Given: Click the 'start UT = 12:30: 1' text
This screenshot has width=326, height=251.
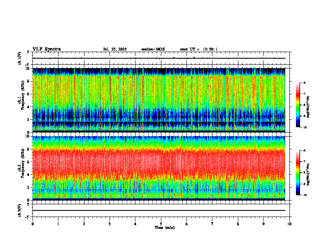Looking at the screenshot, I should click(199, 49).
